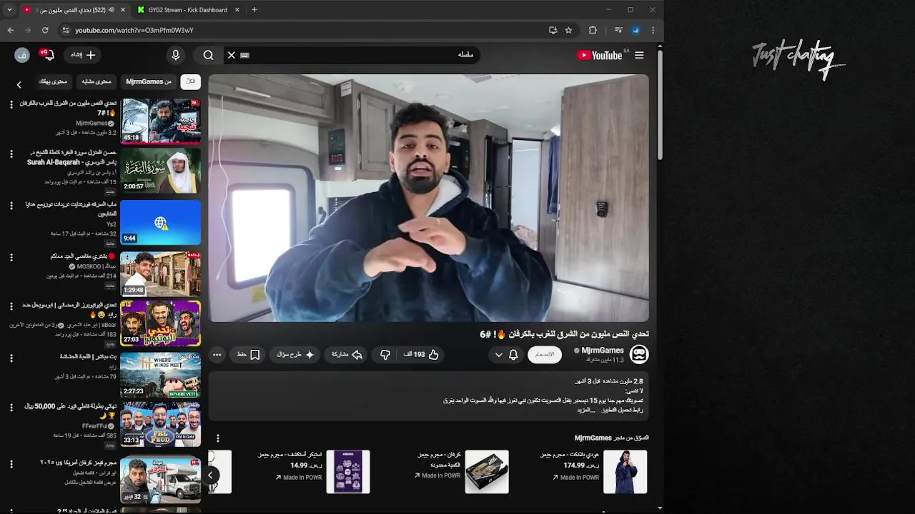Open Chrome media control icon
The width and height of the screenshot is (915, 514).
tap(618, 30)
